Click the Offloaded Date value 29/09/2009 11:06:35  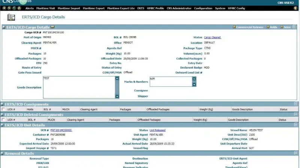(136, 59)
